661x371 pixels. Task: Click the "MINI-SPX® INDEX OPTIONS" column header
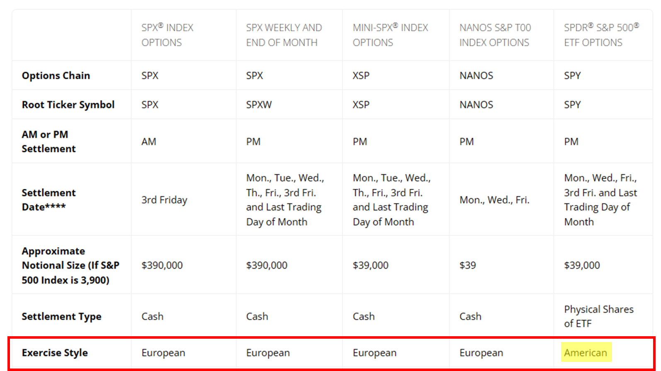391,35
